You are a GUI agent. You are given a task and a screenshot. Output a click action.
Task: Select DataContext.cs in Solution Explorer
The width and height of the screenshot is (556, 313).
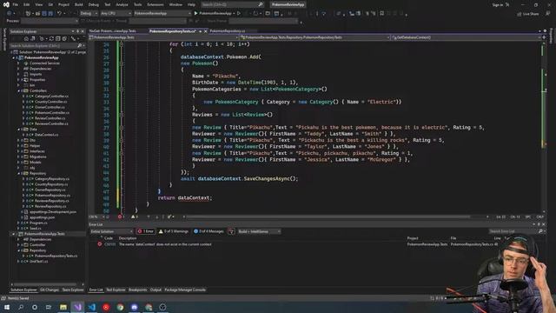tap(46, 135)
